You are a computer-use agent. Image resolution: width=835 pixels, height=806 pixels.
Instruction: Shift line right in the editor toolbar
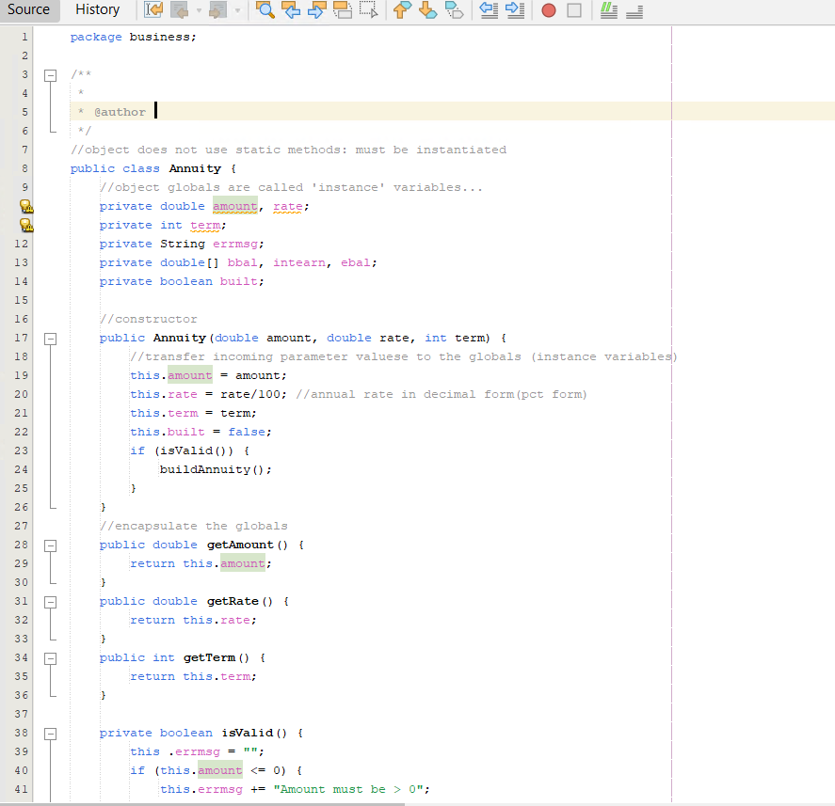coord(514,10)
